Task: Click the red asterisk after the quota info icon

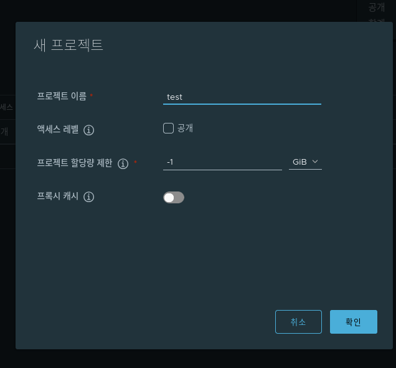Action: [x=136, y=163]
